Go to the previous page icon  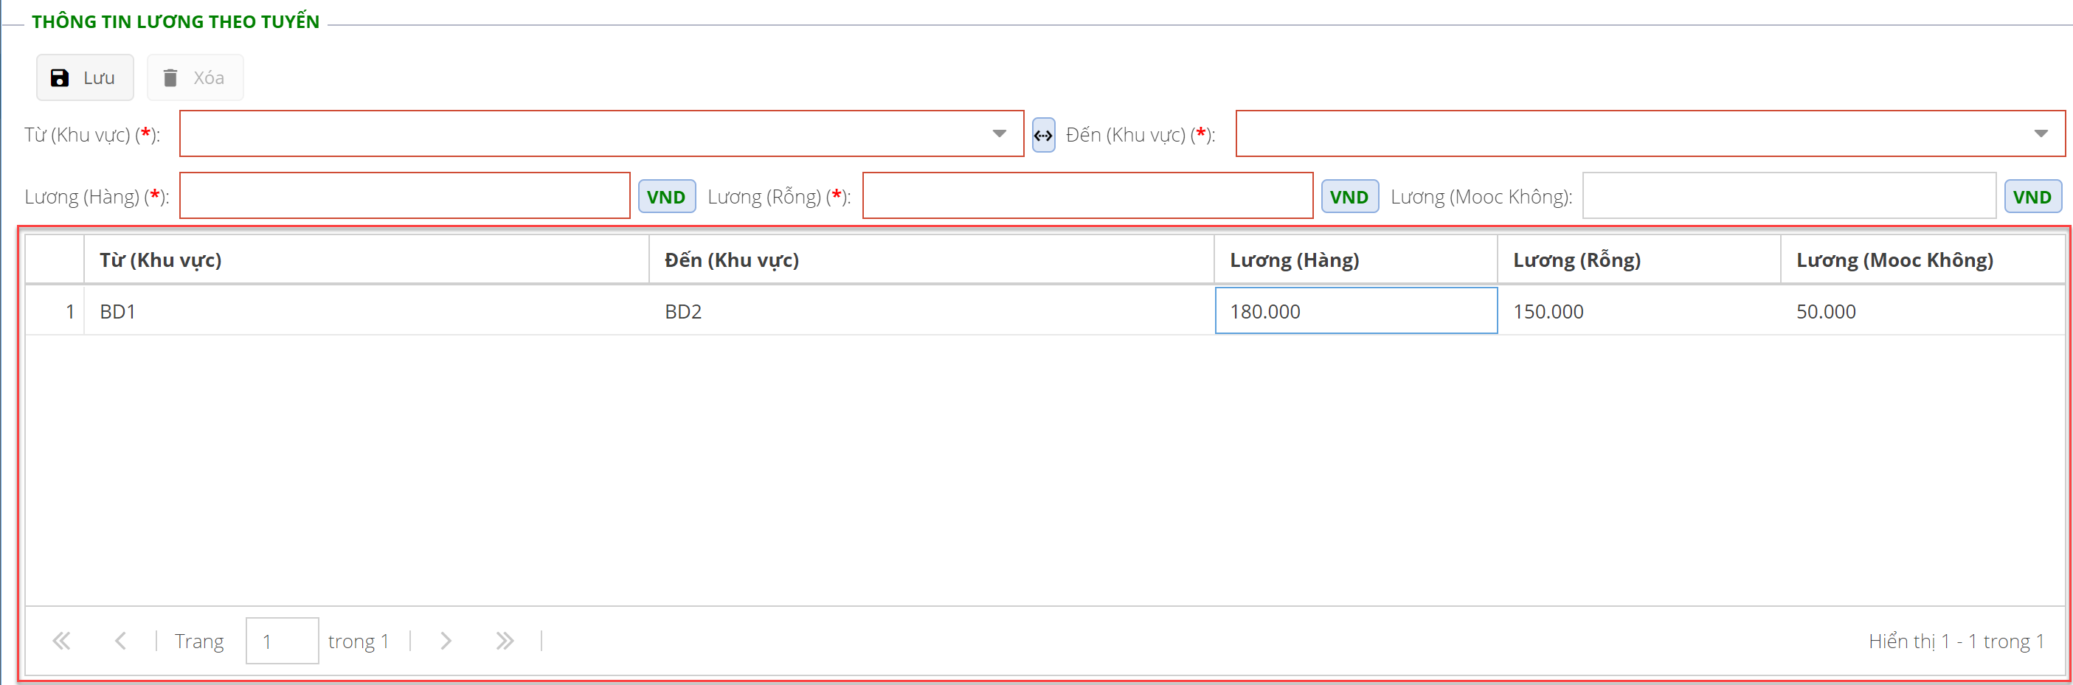pos(121,641)
